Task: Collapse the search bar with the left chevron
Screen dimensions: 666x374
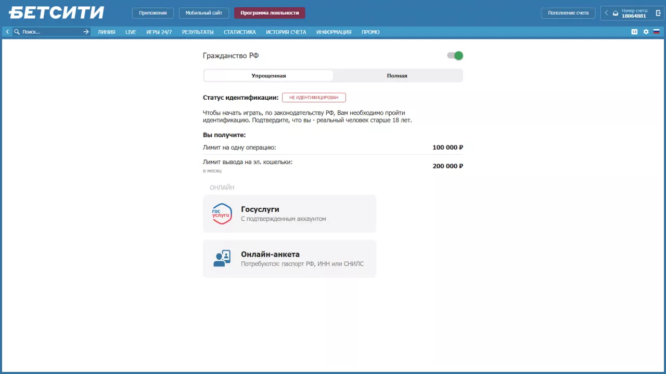Action: [7, 32]
